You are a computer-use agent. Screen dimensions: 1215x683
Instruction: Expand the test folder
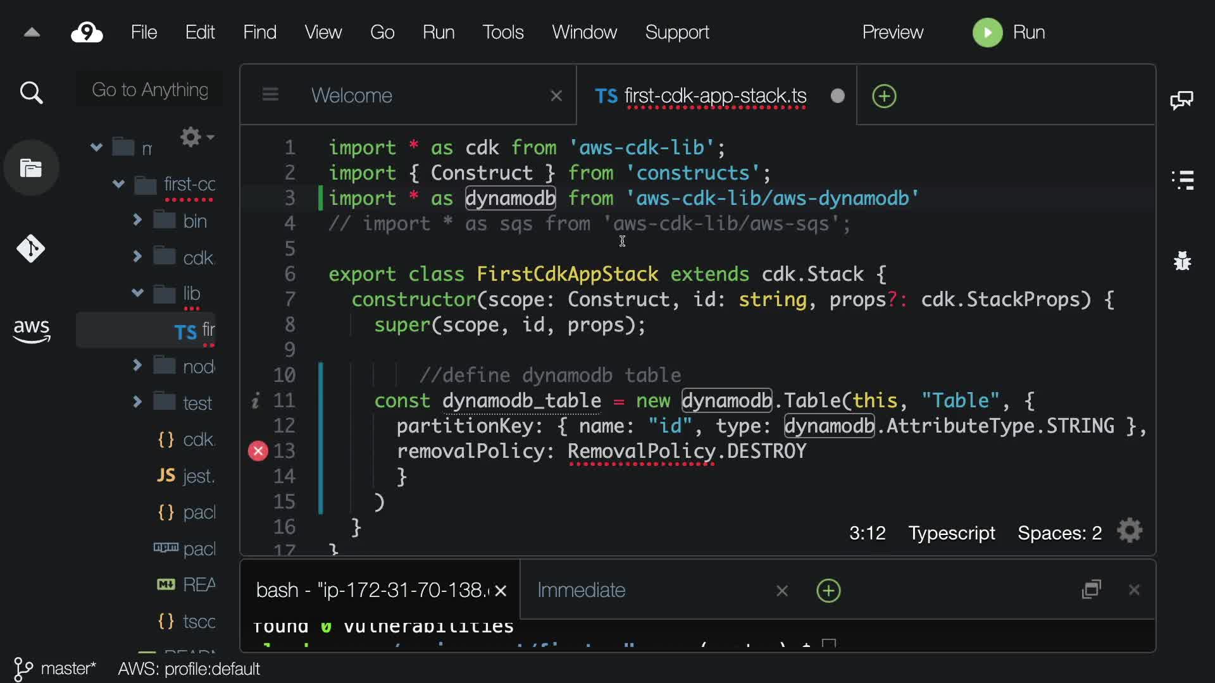tap(137, 402)
